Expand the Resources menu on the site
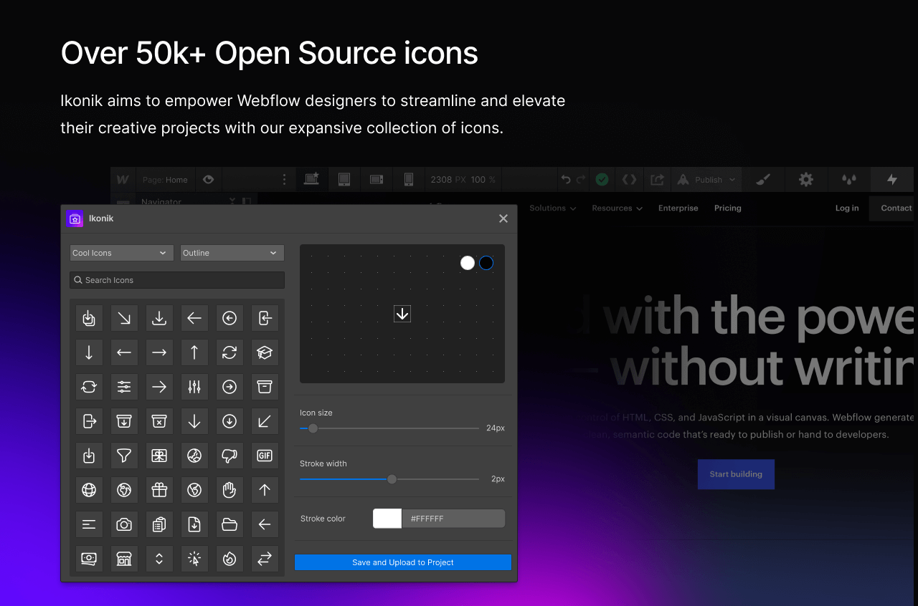Screen dimensions: 918x606 (x=617, y=208)
